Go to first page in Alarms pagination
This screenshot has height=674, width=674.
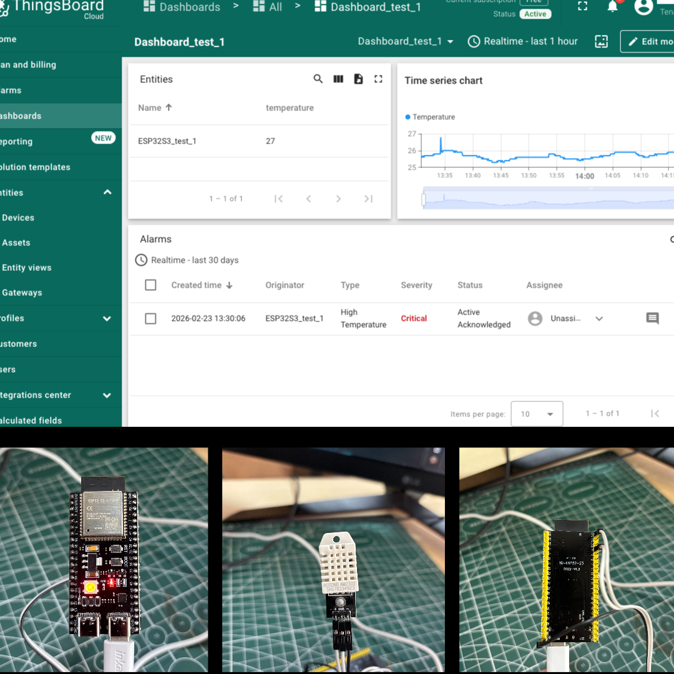tap(655, 414)
